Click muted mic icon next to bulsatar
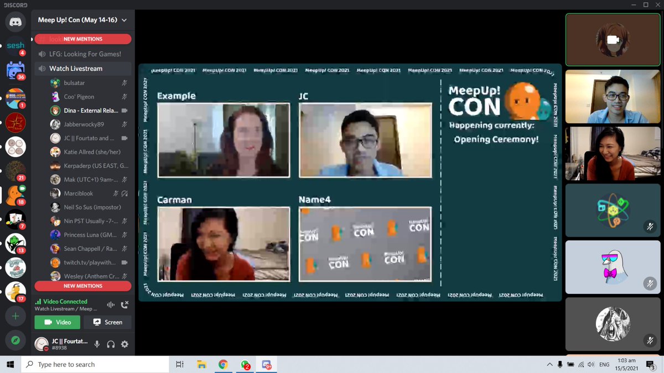This screenshot has width=664, height=373. (x=124, y=83)
